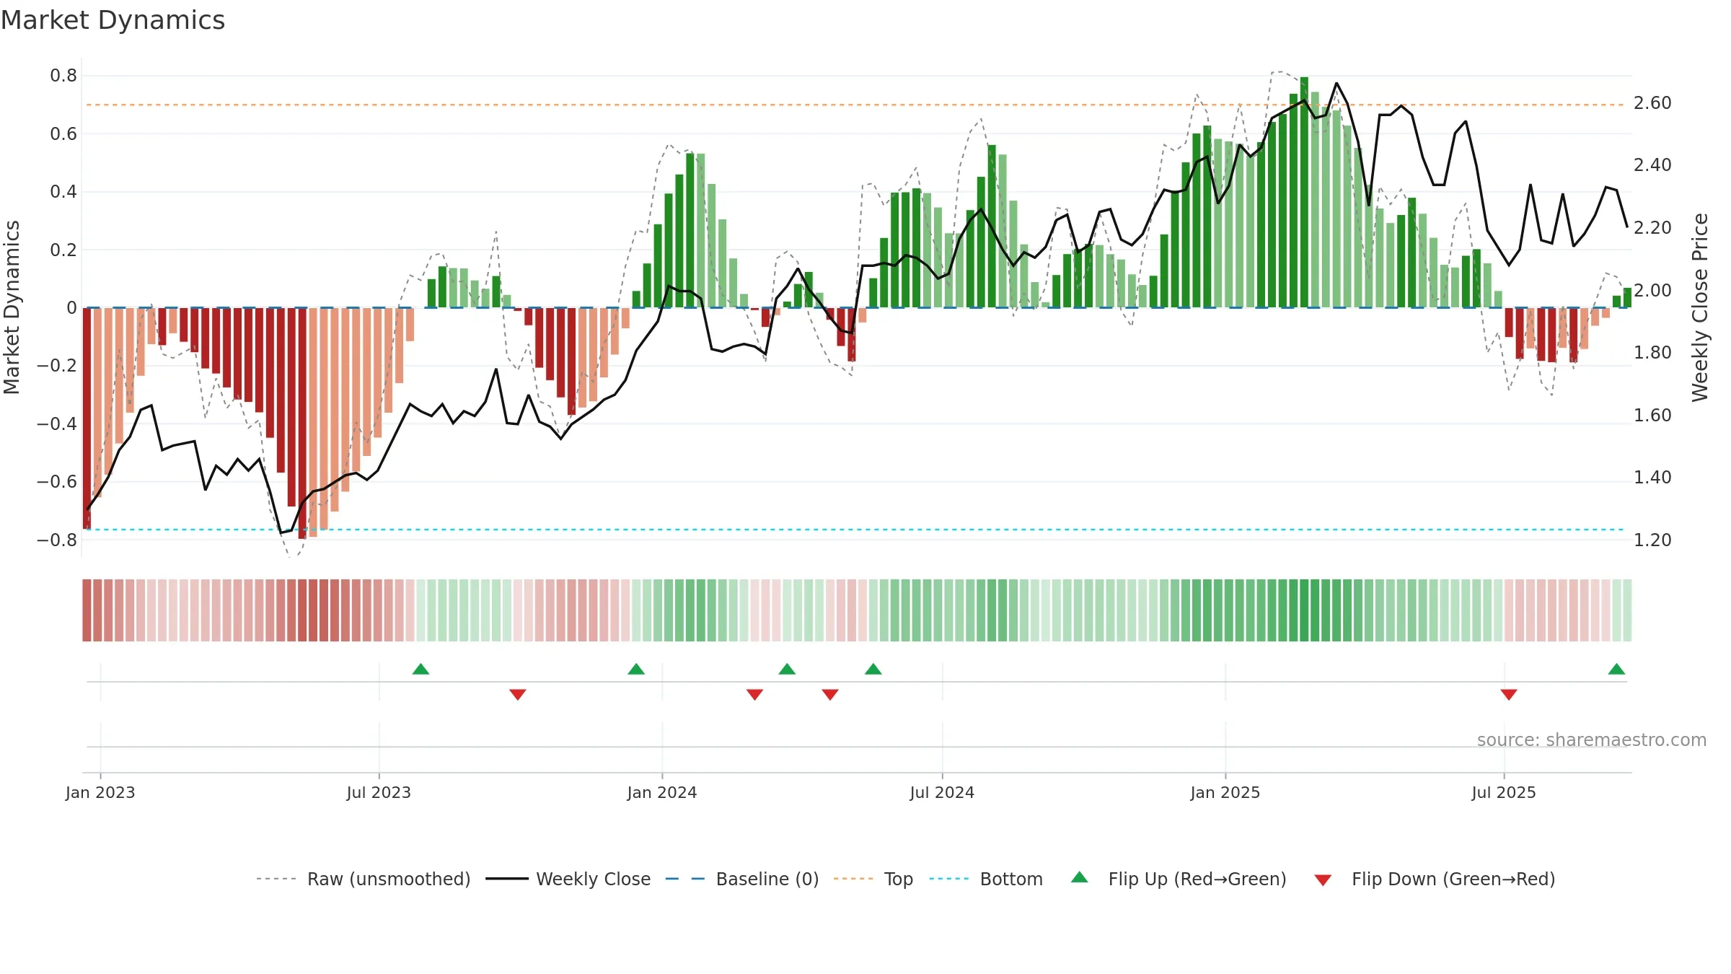Select the Flip Up marker last before Jul 2024
This screenshot has width=1731, height=974.
point(873,669)
